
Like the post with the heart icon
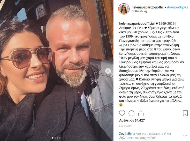point(122,113)
